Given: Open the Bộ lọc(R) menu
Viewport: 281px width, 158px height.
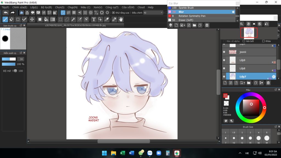Looking at the screenshot, I should point(46,7).
